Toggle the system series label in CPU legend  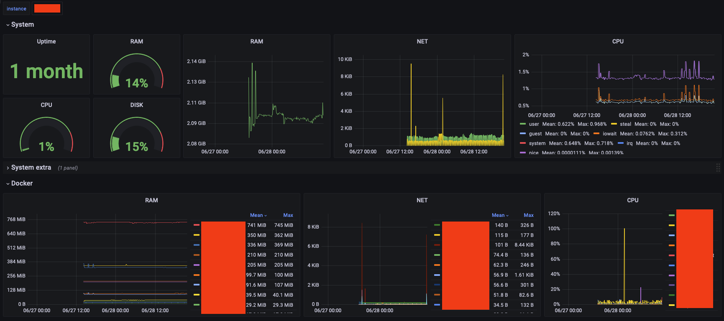[537, 143]
